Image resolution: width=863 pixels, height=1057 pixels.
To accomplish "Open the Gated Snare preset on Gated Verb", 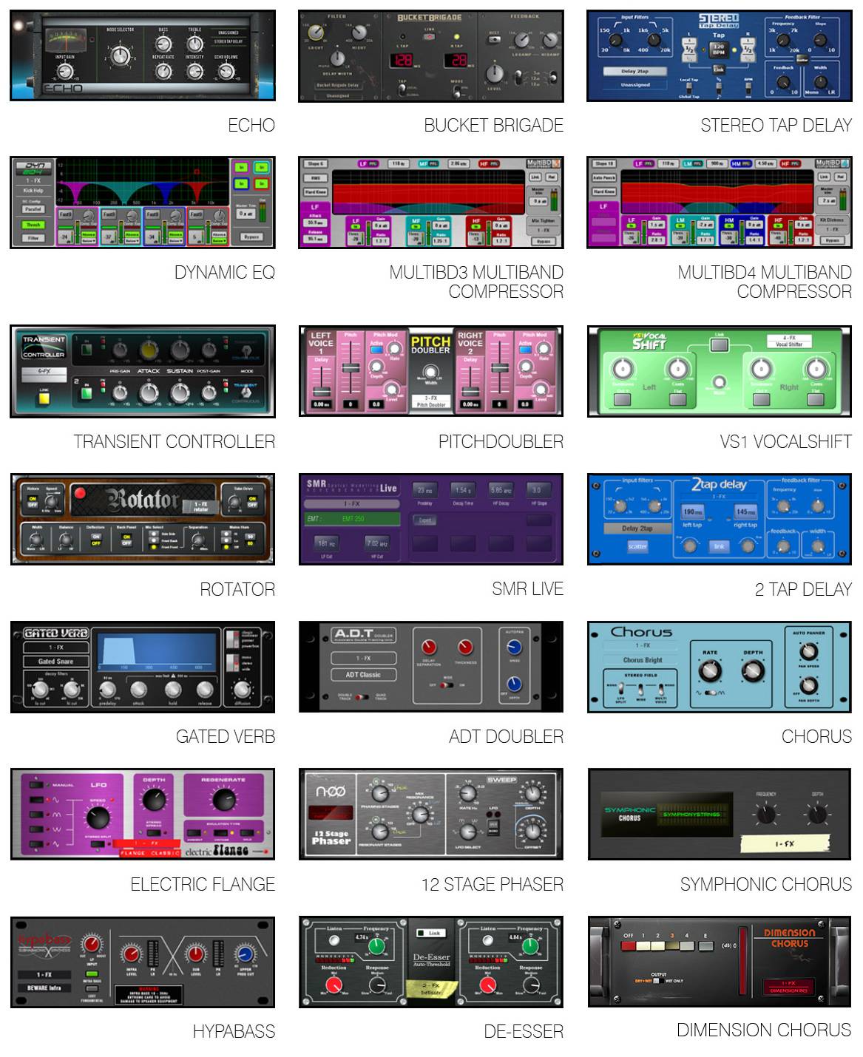I will tap(55, 662).
